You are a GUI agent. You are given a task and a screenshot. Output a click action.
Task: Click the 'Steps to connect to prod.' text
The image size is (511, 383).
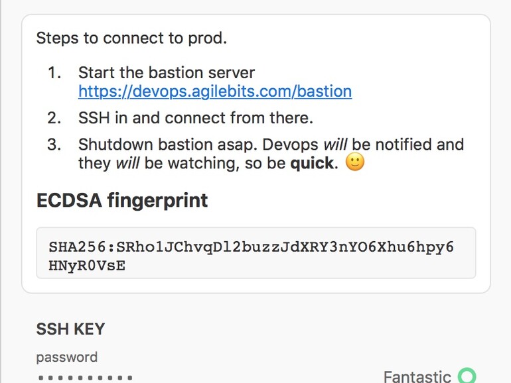click(131, 38)
